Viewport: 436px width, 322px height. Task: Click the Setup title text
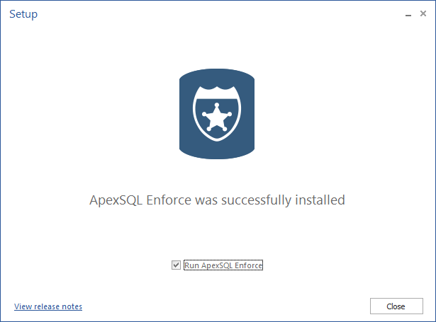click(23, 14)
